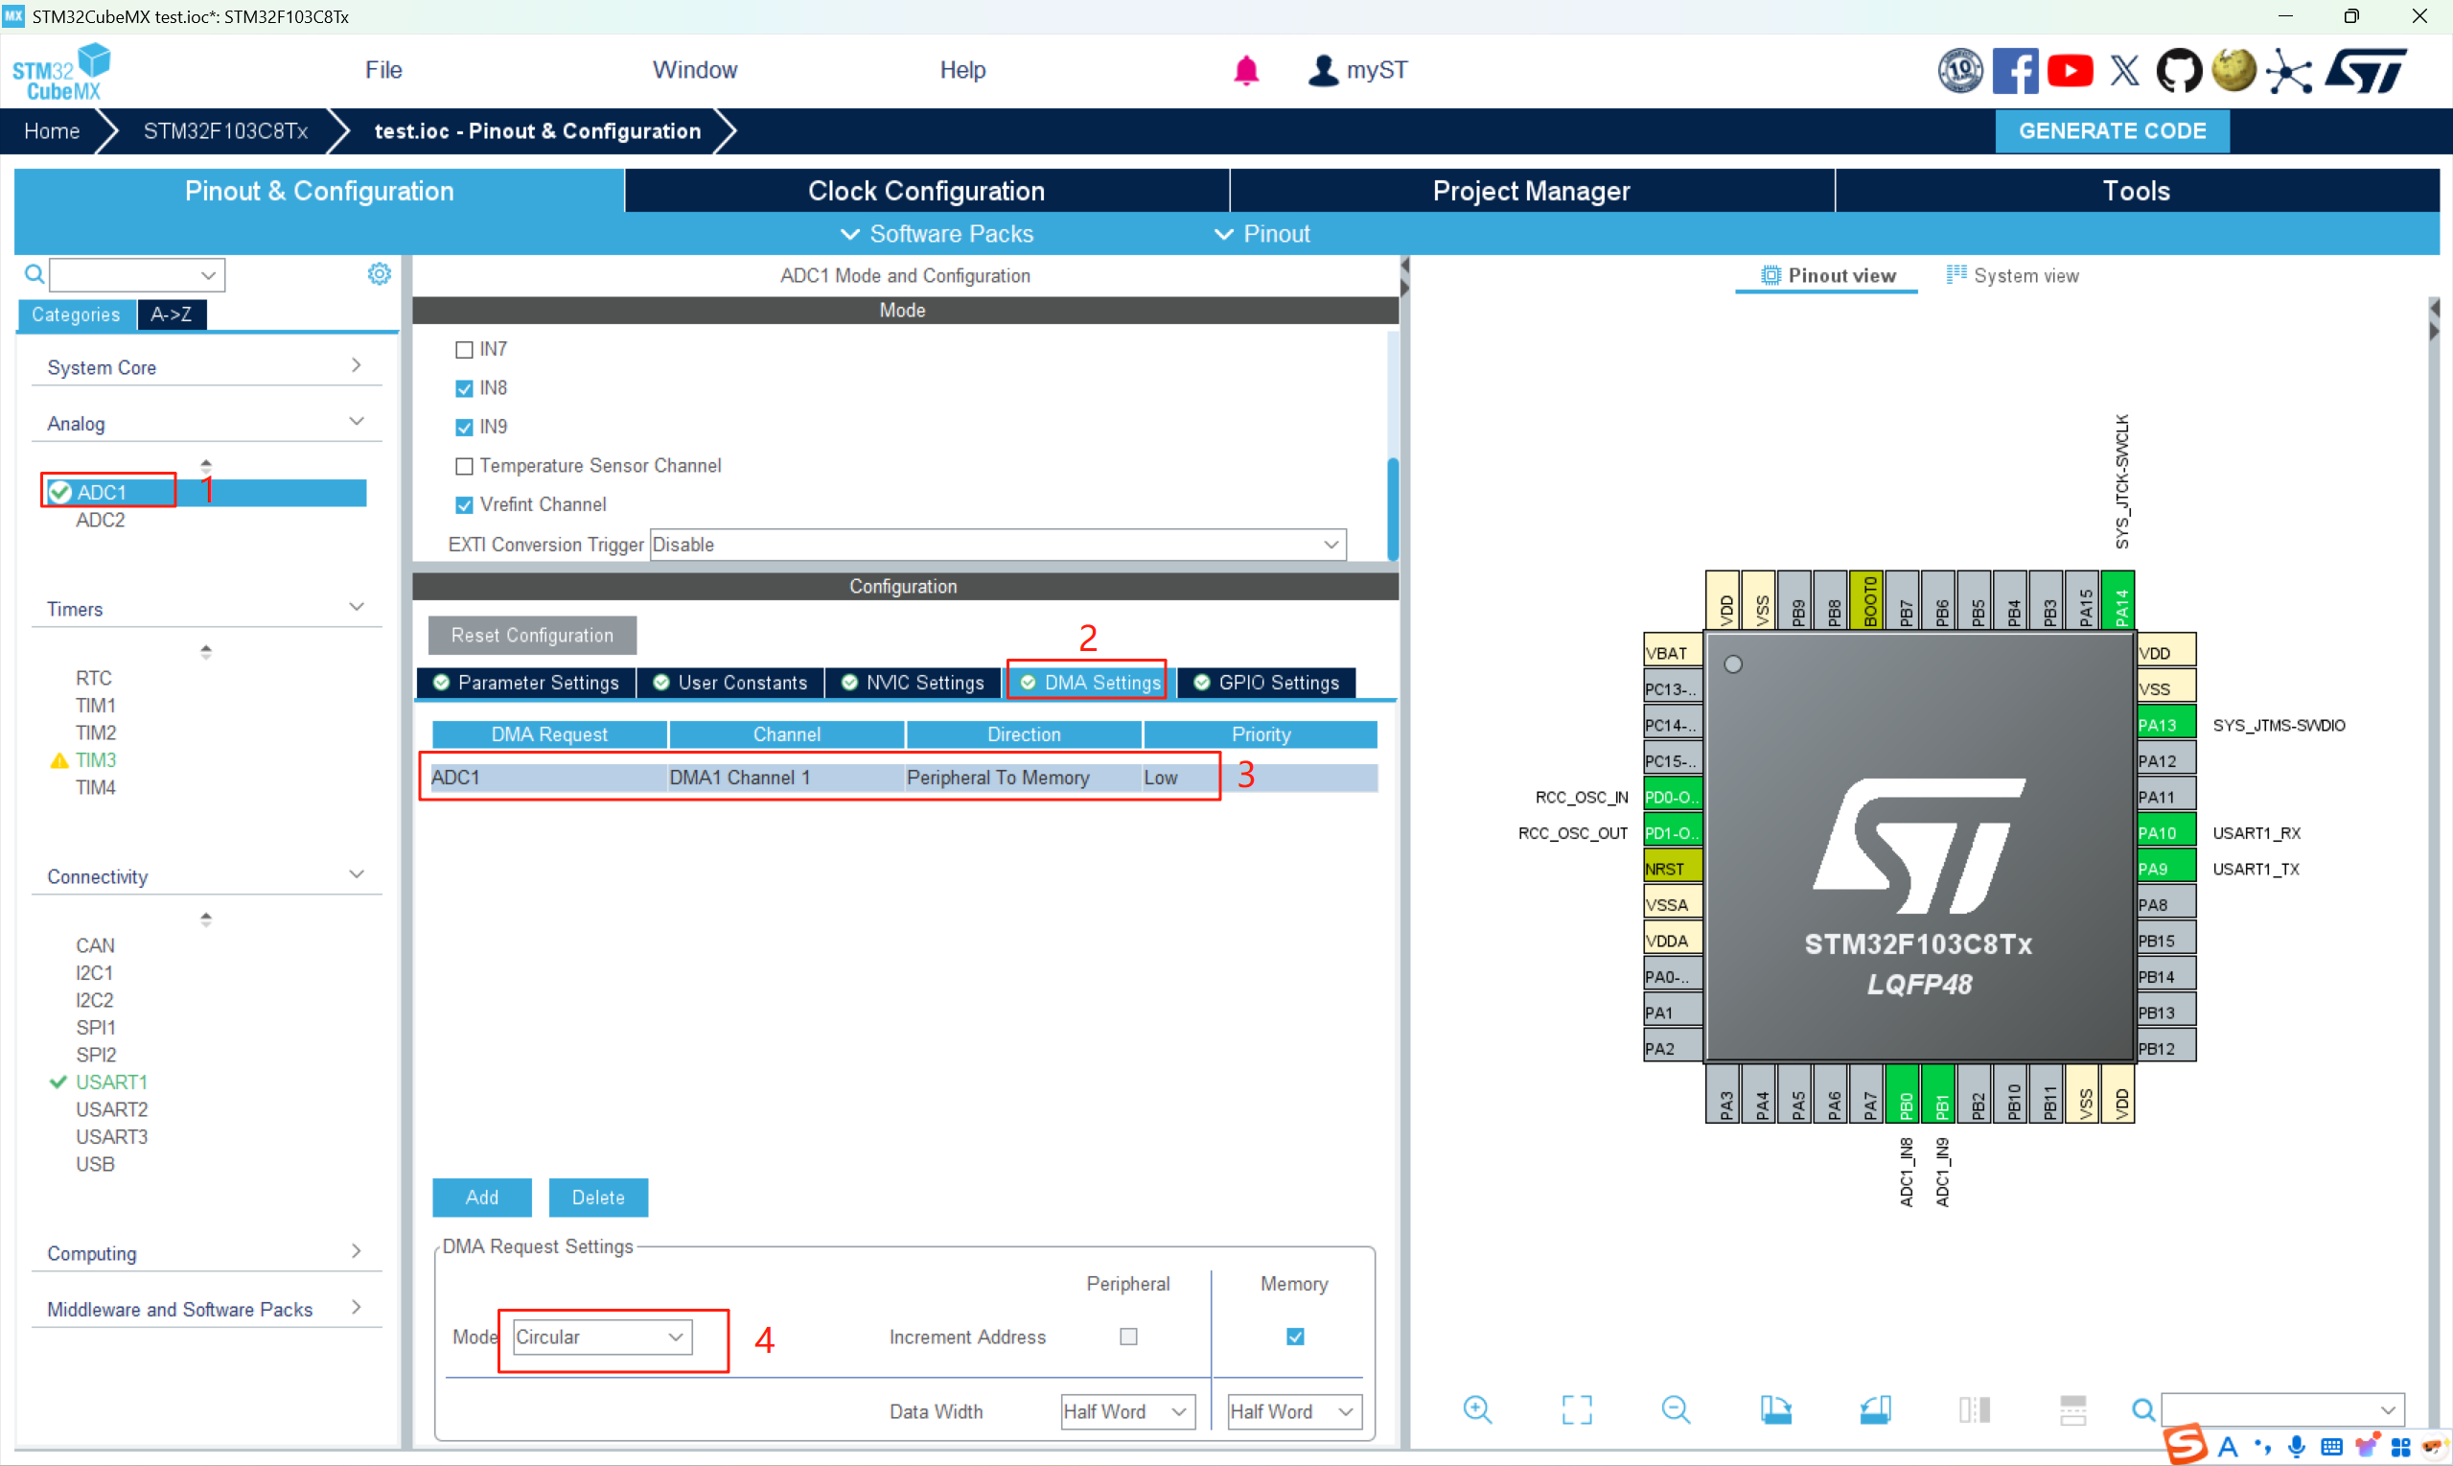Open the NVIC Settings tab
Viewport: 2453px width, 1466px height.
(914, 683)
